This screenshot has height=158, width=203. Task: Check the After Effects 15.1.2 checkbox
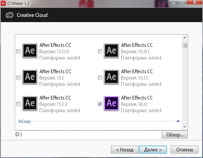tap(18, 104)
